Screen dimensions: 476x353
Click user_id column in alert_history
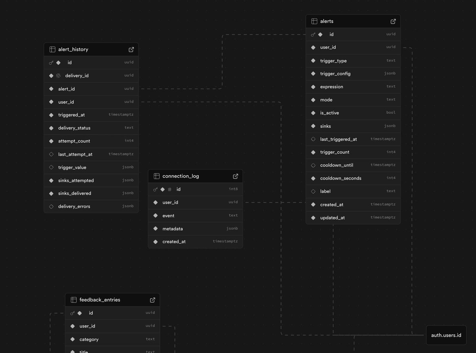pos(66,102)
